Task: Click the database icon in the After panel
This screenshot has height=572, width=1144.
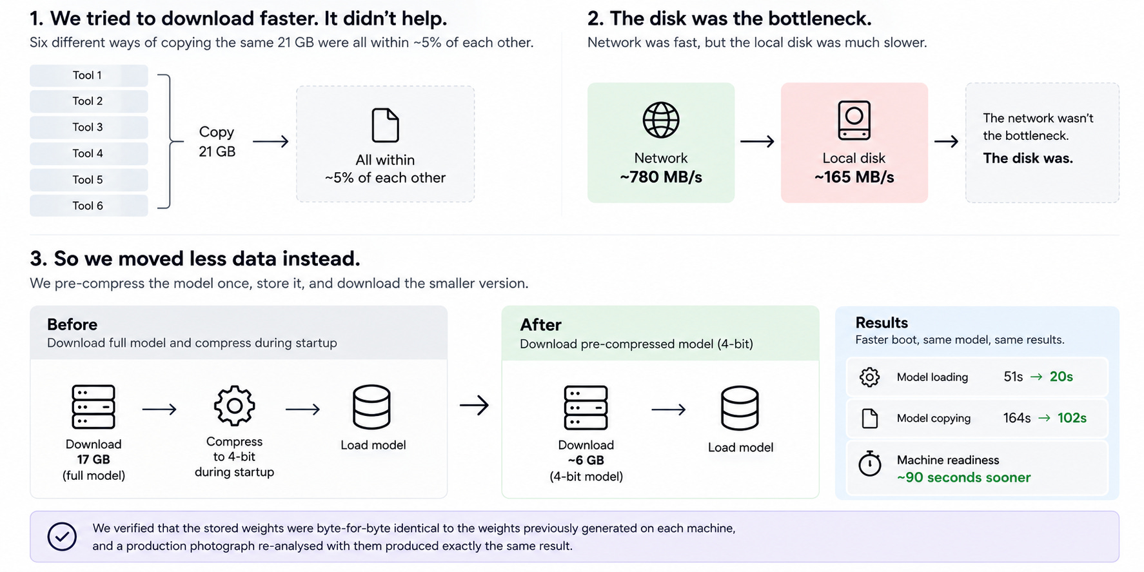Action: [x=740, y=408]
